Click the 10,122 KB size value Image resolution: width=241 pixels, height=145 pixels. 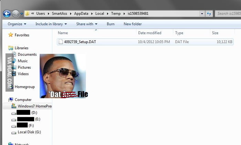click(x=224, y=42)
